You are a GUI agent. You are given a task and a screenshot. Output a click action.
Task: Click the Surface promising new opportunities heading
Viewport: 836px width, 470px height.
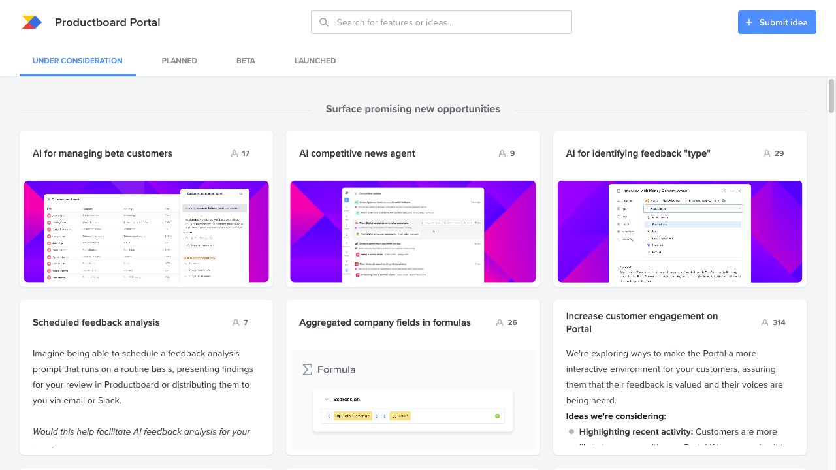click(x=413, y=109)
